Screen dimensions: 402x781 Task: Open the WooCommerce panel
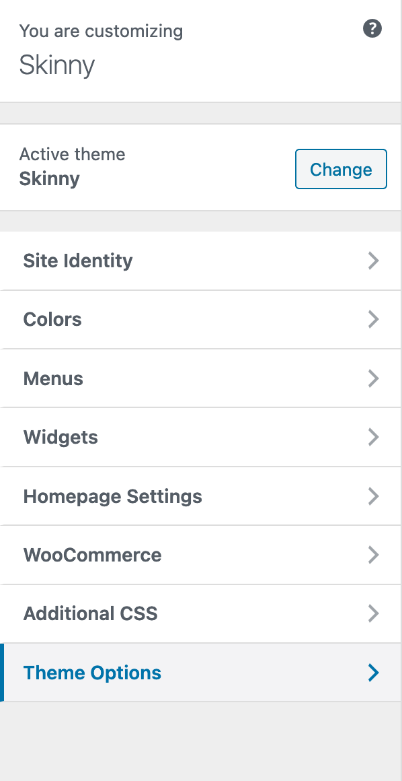pyautogui.click(x=199, y=555)
